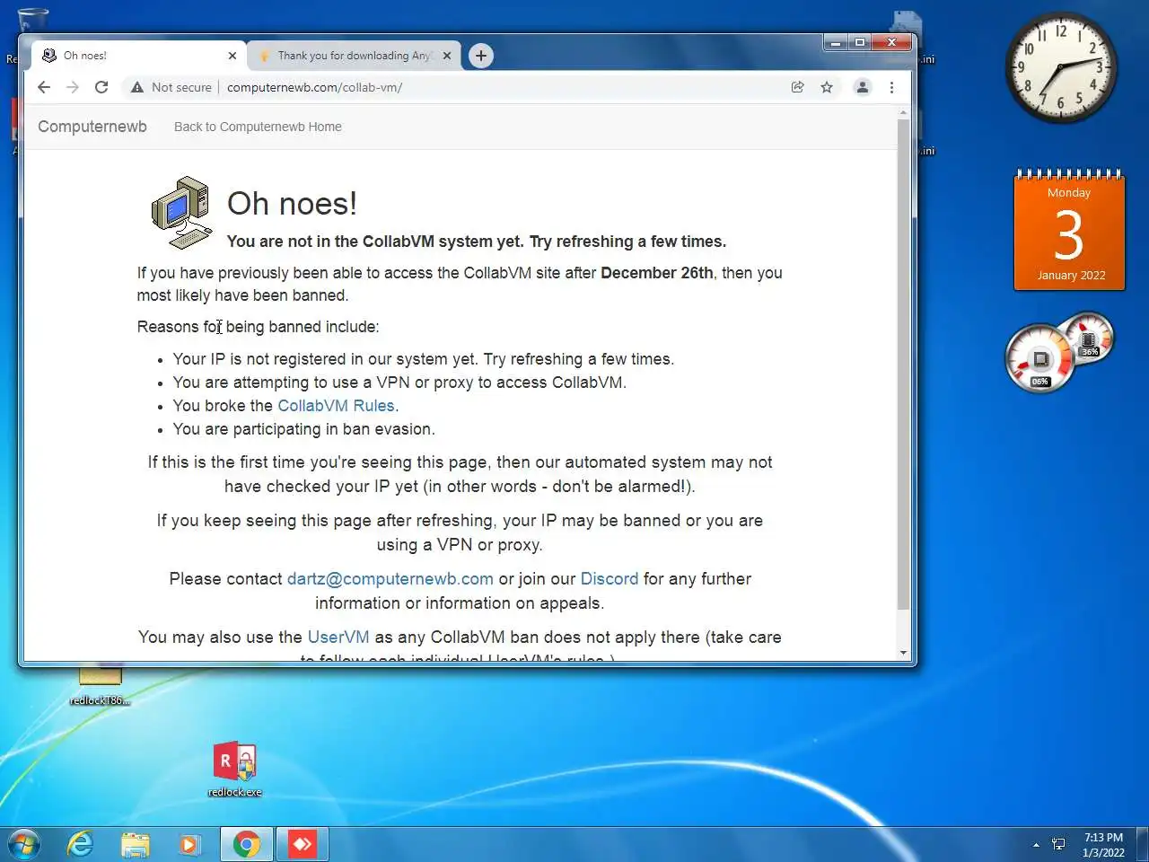Click the Computernewb brand link

pos(92,127)
